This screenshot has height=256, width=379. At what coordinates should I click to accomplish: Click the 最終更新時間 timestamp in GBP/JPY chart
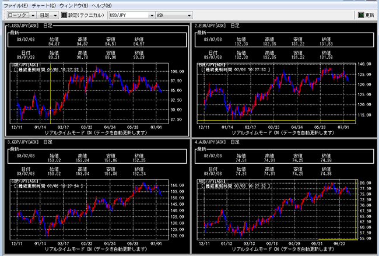(48, 186)
